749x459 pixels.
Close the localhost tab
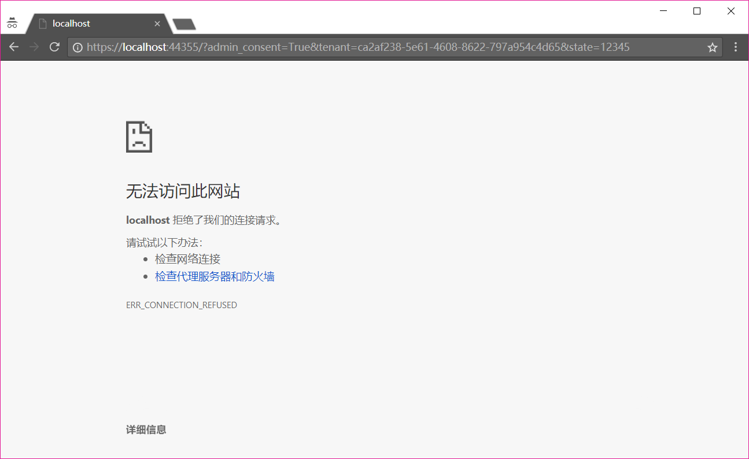[157, 23]
